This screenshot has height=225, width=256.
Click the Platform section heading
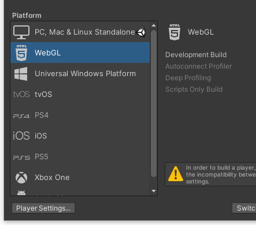[x=27, y=16]
